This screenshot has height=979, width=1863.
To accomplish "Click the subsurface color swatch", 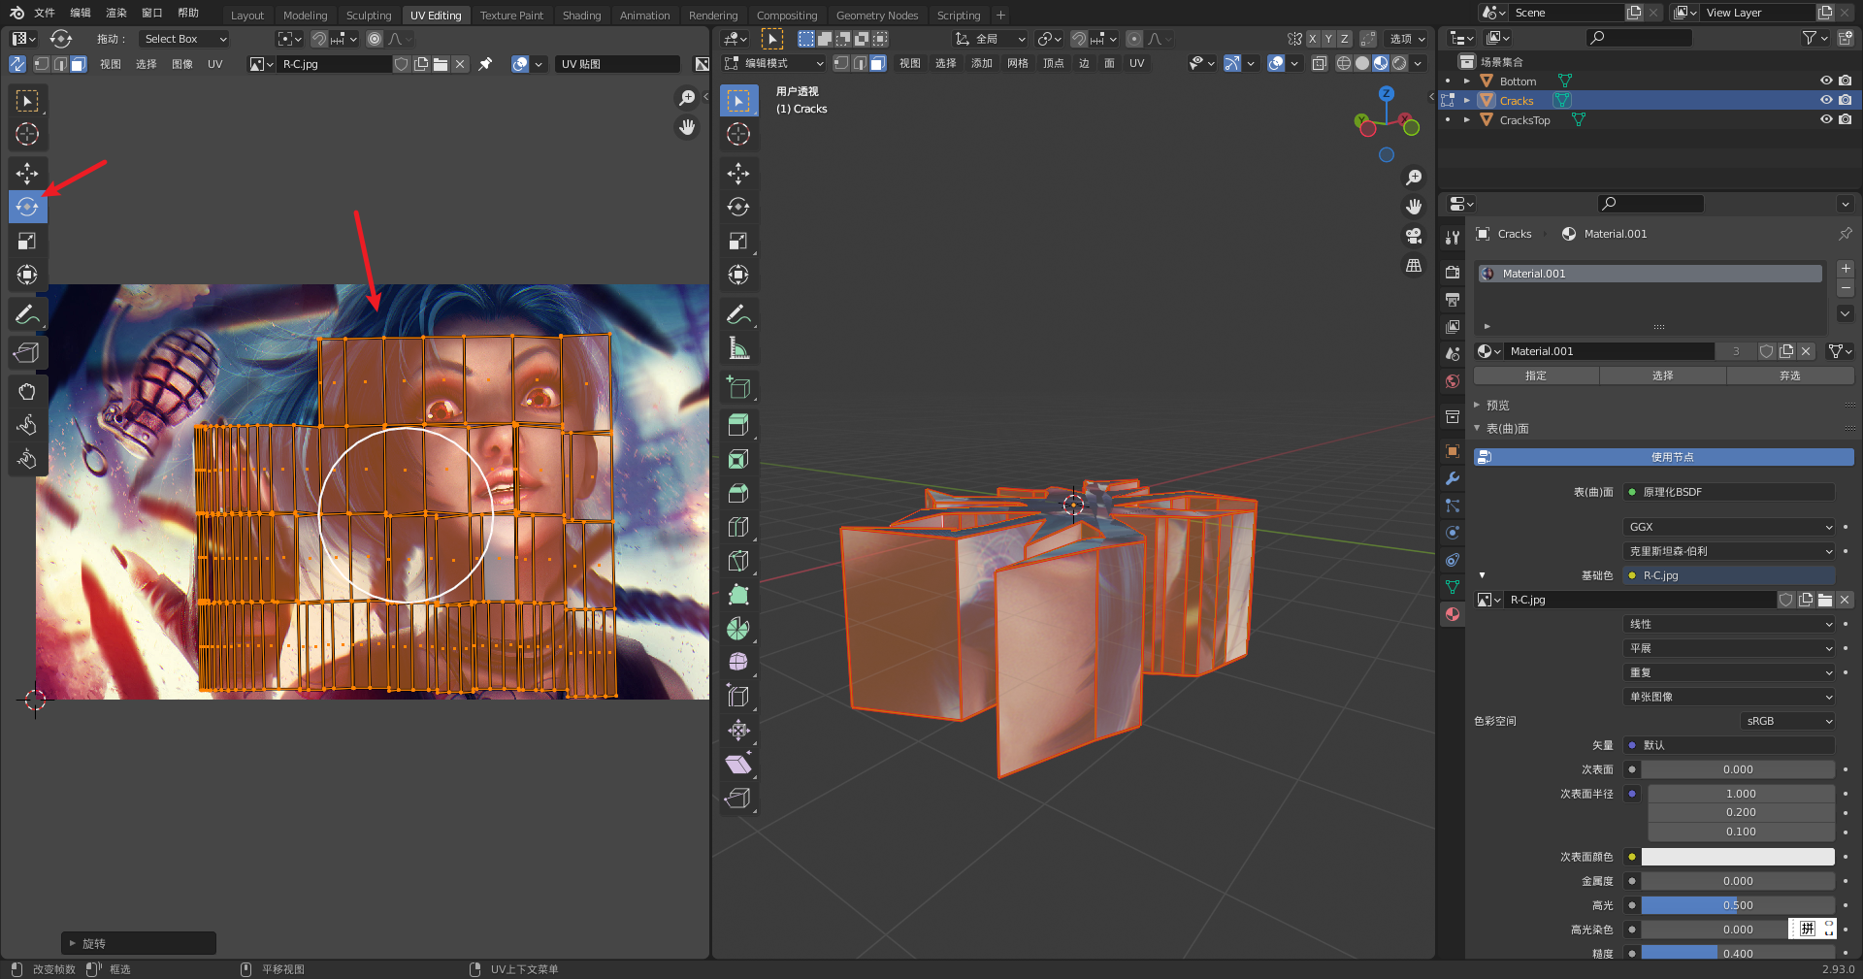I will click(1737, 857).
